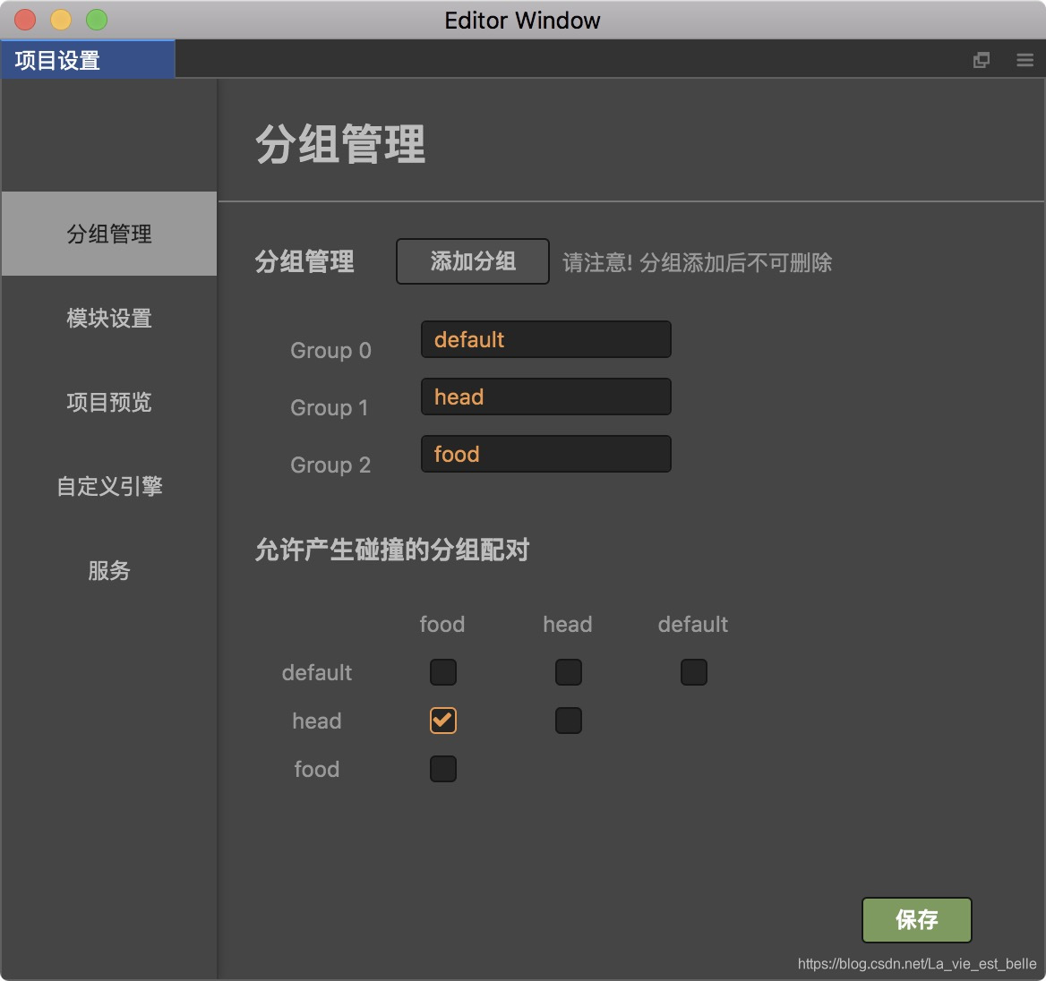Open 模块设置 in the sidebar

[x=108, y=318]
